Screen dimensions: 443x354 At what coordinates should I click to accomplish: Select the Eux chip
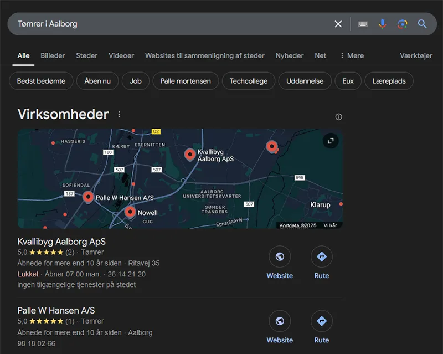(348, 81)
